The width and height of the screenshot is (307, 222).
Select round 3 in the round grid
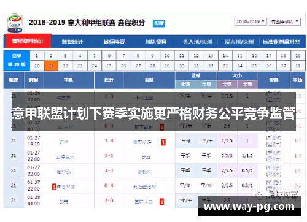click(x=65, y=56)
